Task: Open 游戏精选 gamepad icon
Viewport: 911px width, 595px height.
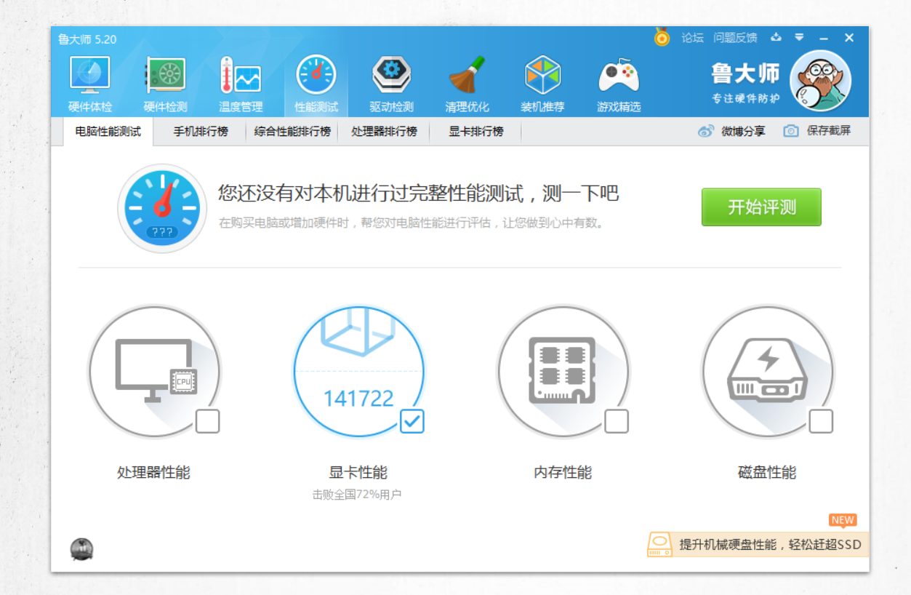Action: pyautogui.click(x=619, y=76)
